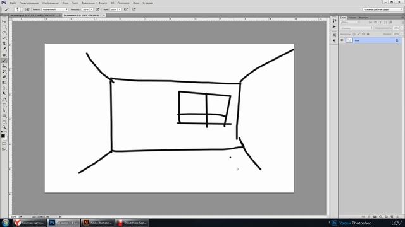Screen dimensions: 405x227
Task: Select the Clone Stamp tool
Action: click(x=4, y=66)
